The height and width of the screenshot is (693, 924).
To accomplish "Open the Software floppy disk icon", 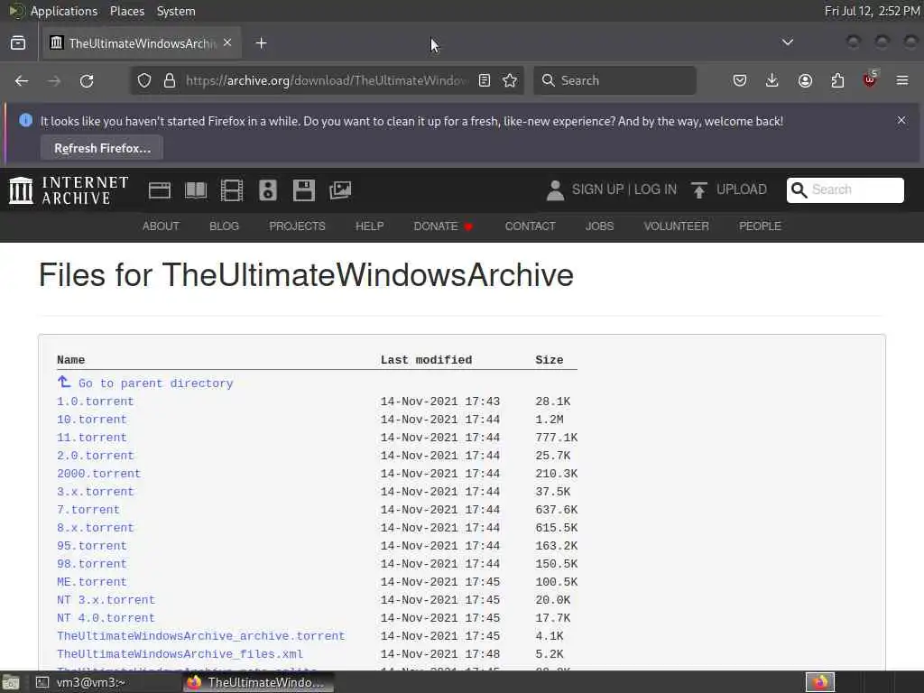I will click(x=303, y=190).
